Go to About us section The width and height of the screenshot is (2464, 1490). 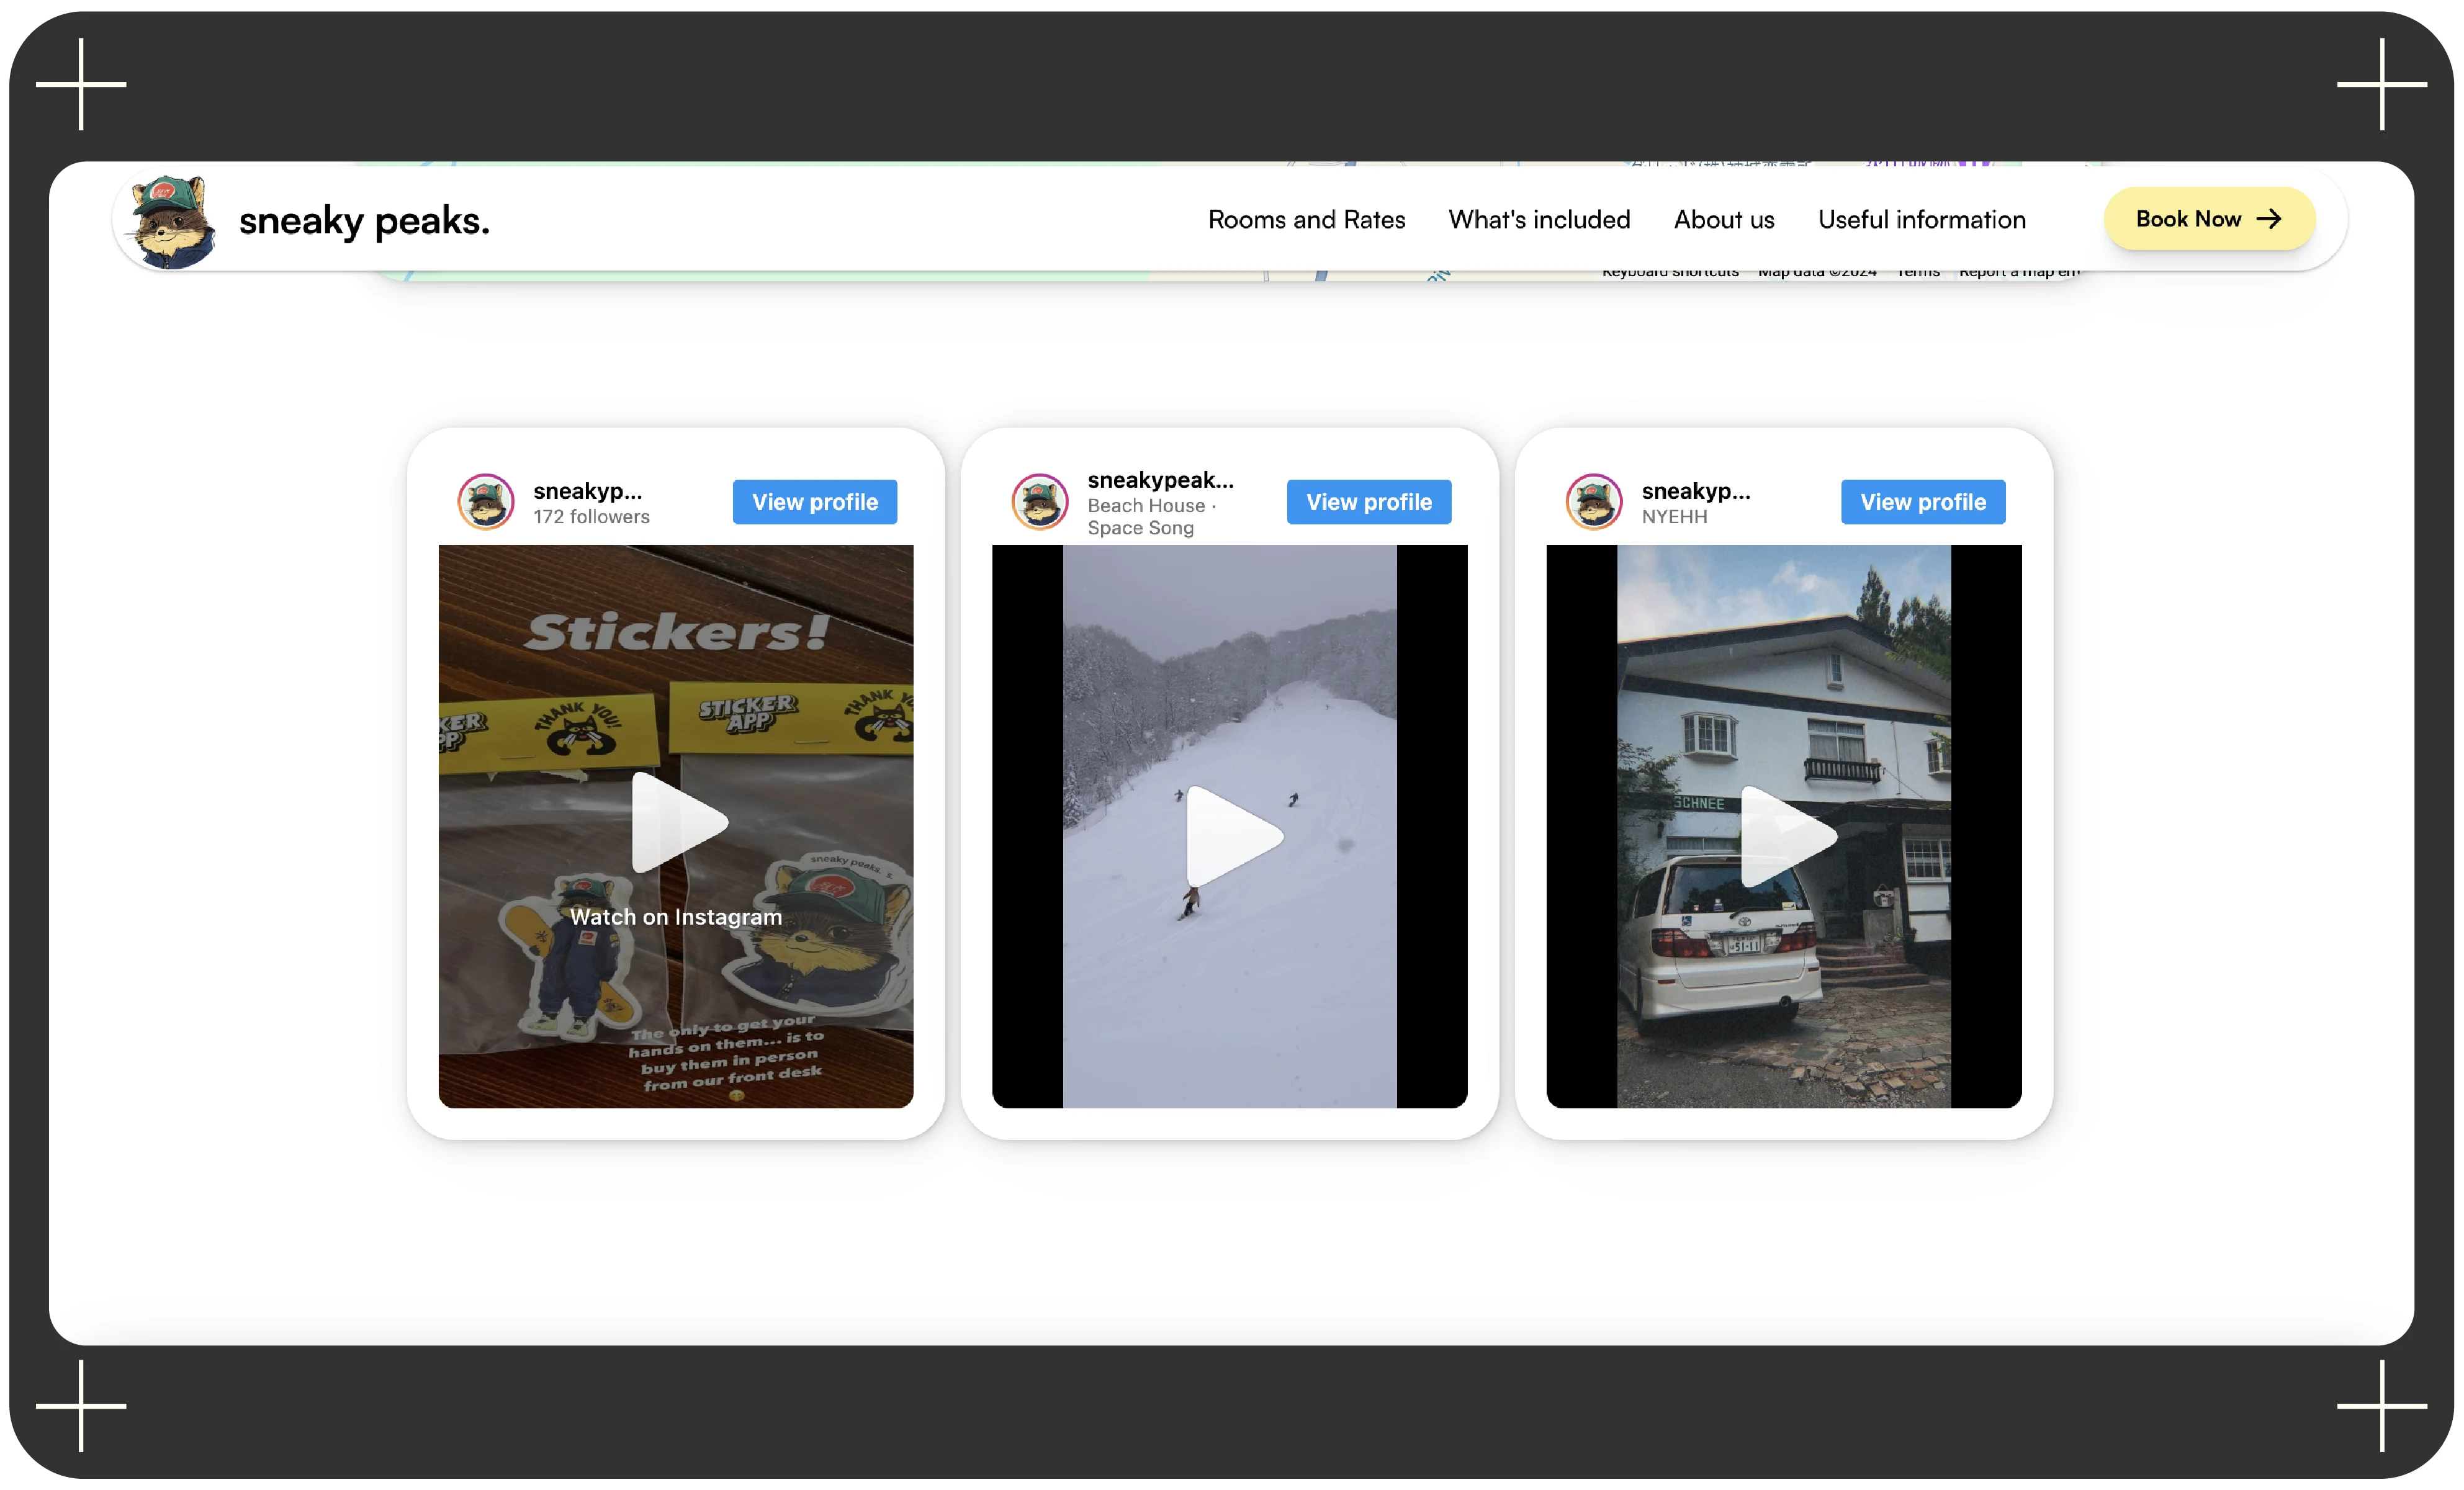(x=1724, y=220)
